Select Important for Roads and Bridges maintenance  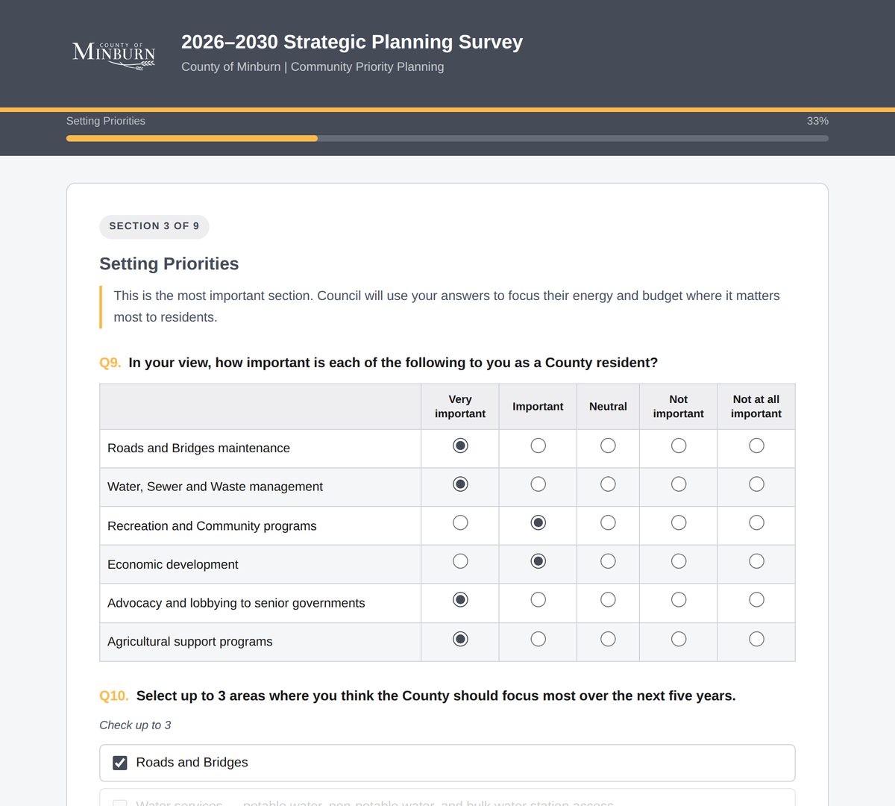coord(538,446)
